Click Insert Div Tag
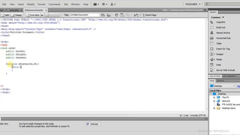Viewport: 240px width, 135px height. coord(223,49)
